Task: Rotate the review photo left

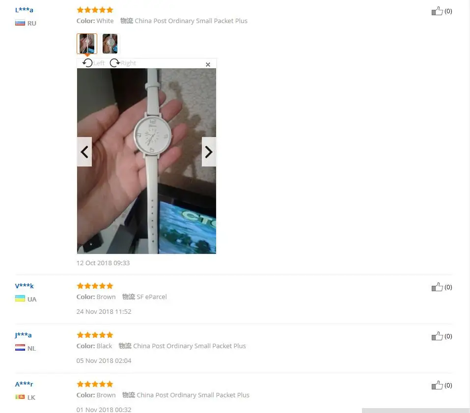Action: [x=93, y=63]
